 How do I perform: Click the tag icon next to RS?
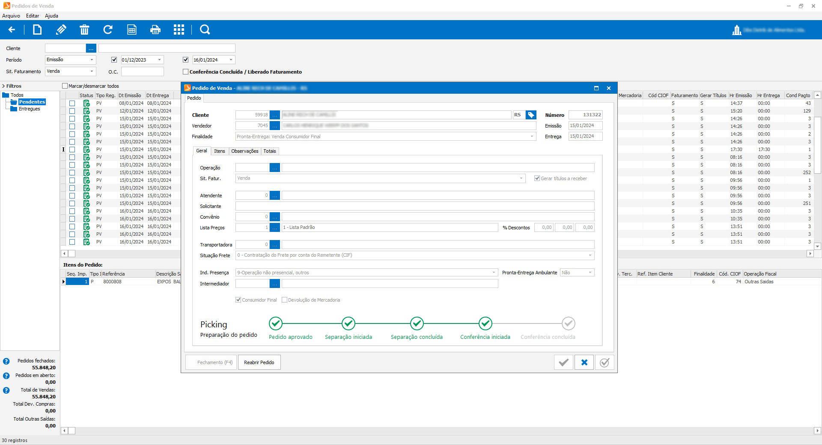tap(531, 115)
